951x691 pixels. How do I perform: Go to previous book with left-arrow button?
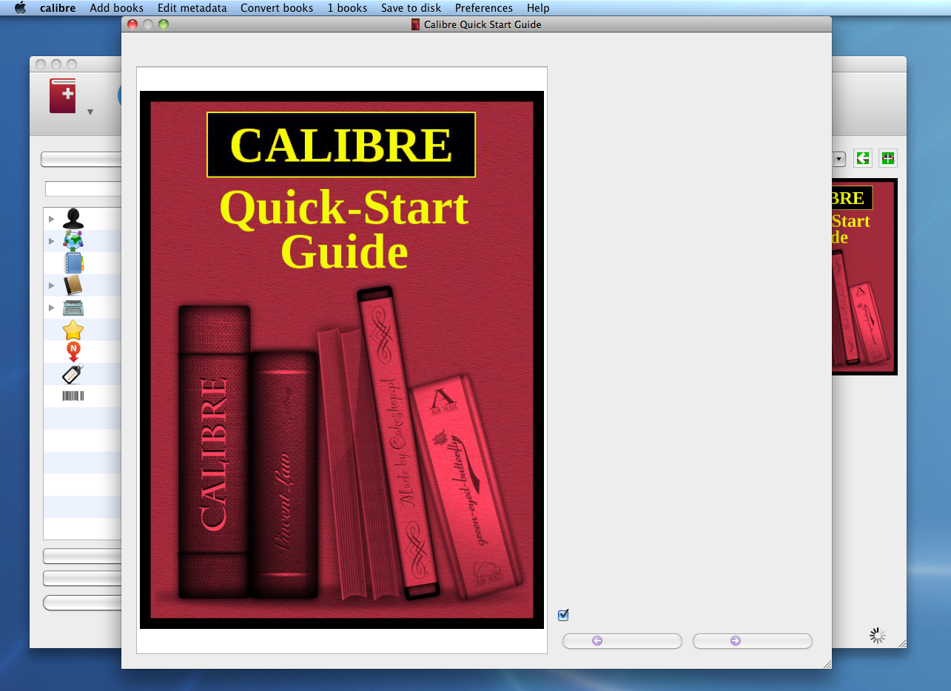tap(622, 641)
